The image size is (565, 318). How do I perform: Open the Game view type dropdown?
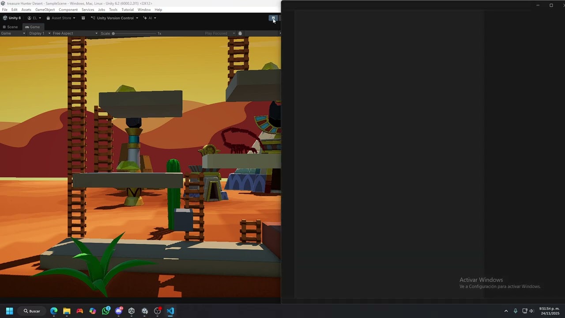click(x=13, y=34)
